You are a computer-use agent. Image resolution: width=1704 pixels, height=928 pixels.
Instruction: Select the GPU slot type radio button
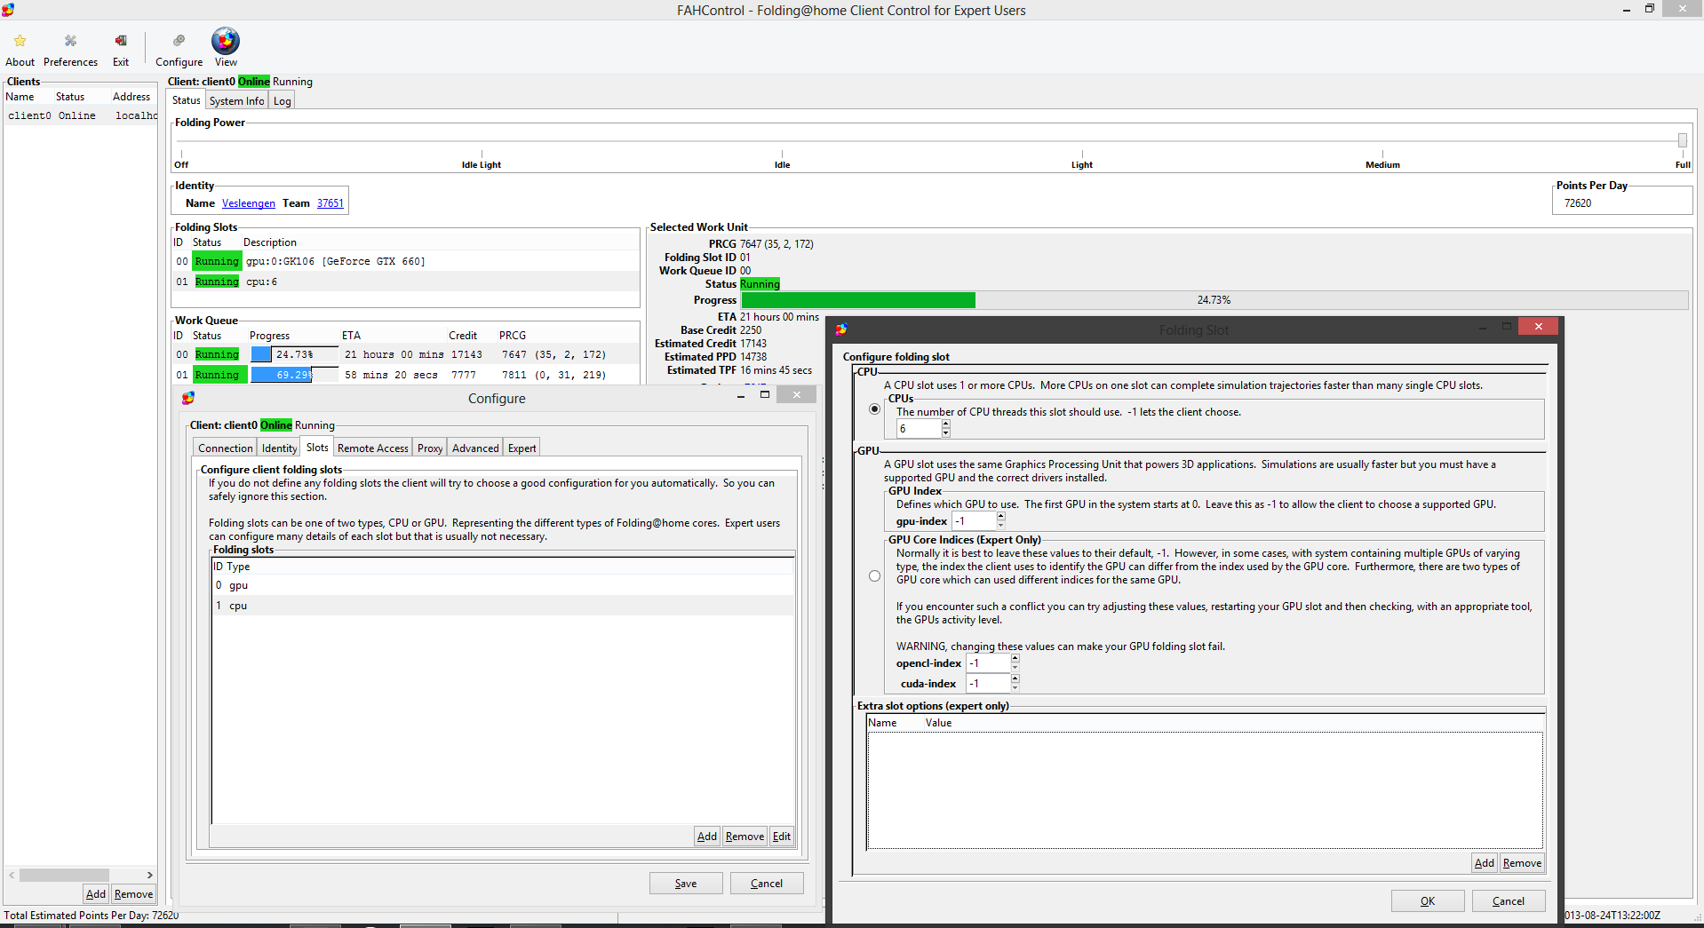tap(875, 575)
